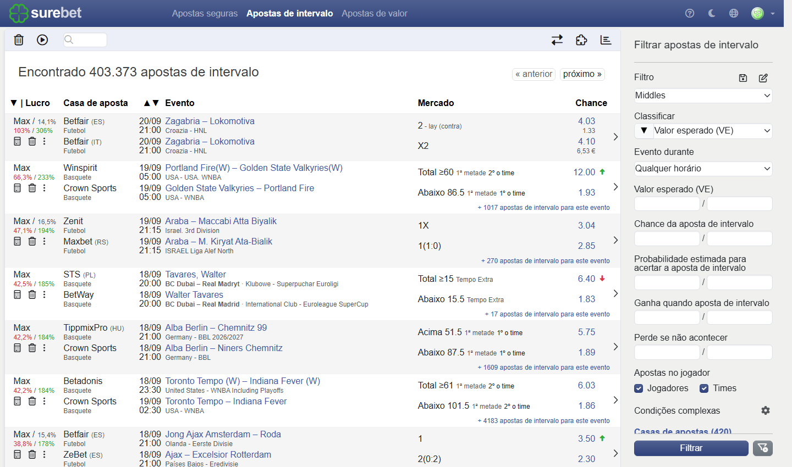Open the puzzle piece extensions icon
Image resolution: width=792 pixels, height=467 pixels.
click(x=581, y=40)
